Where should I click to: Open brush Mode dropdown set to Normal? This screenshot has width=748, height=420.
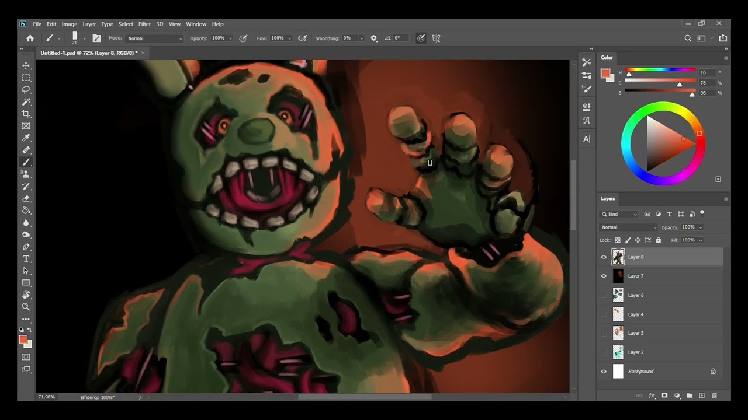pyautogui.click(x=154, y=38)
